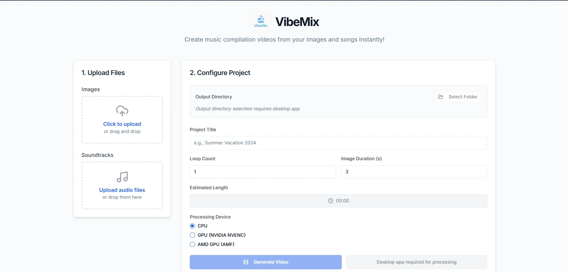Click the music note icon under Soundtracks
This screenshot has width=568, height=272.
122,177
